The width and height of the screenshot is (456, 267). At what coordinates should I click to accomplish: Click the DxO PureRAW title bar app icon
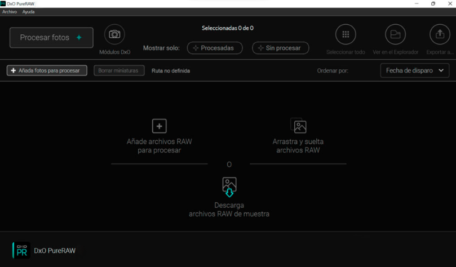(x=3, y=4)
